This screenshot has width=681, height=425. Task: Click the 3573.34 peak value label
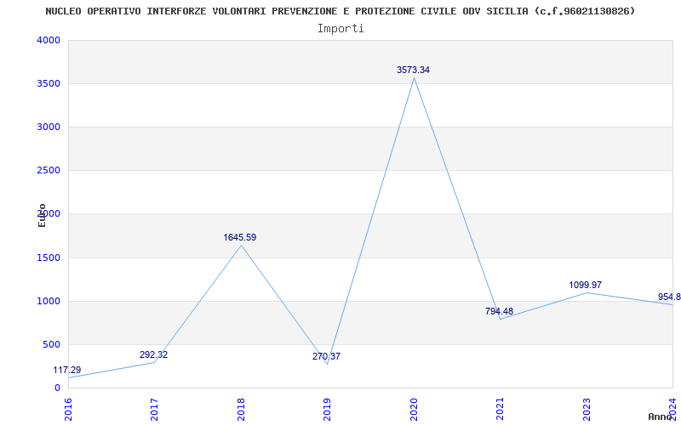pyautogui.click(x=413, y=70)
